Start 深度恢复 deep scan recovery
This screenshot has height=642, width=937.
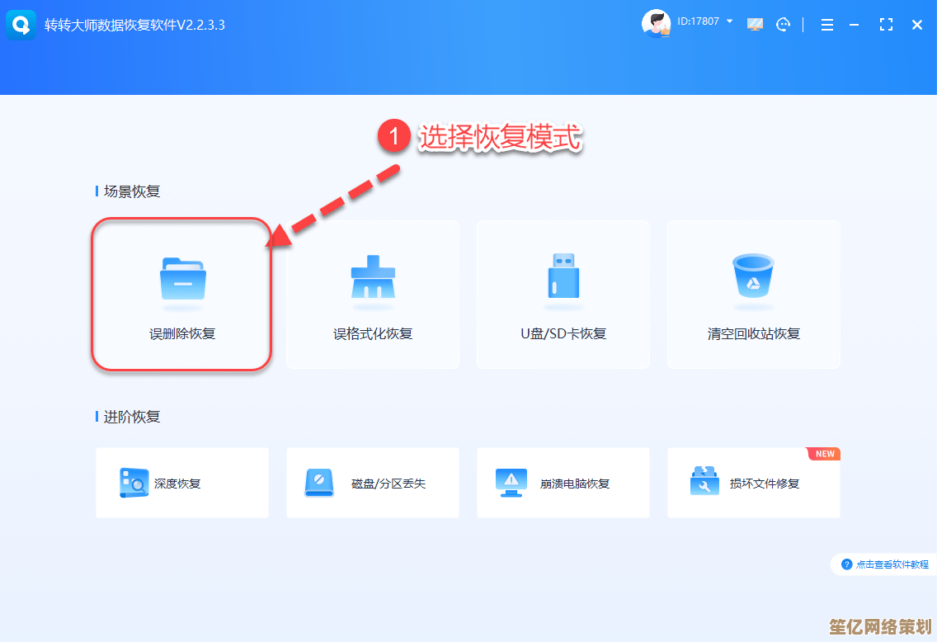(181, 483)
